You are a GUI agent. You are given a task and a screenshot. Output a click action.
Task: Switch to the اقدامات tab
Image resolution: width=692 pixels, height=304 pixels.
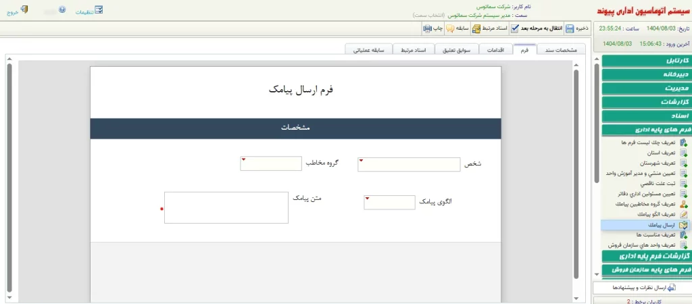pos(496,50)
